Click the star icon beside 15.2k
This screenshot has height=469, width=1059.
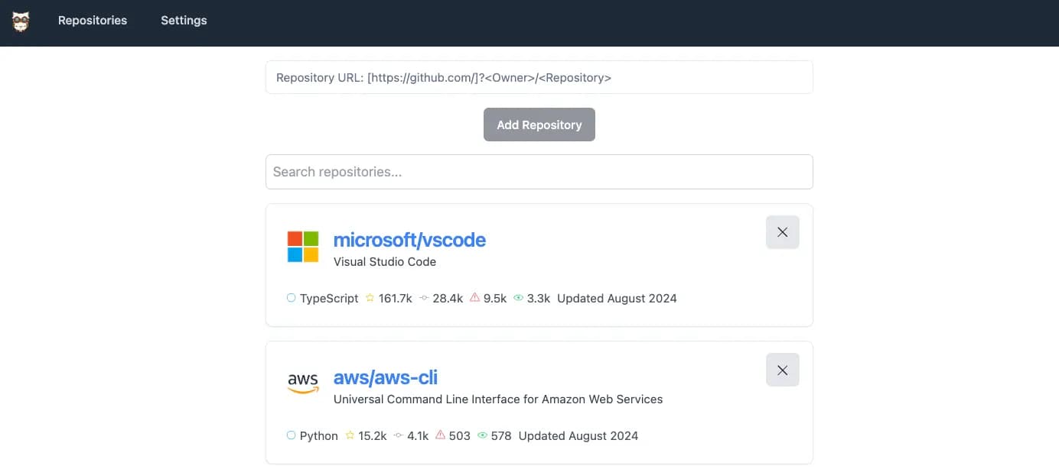click(350, 435)
